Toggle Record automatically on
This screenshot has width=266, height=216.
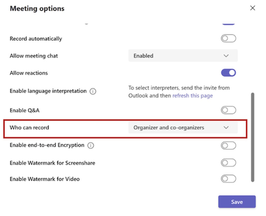[x=228, y=38]
